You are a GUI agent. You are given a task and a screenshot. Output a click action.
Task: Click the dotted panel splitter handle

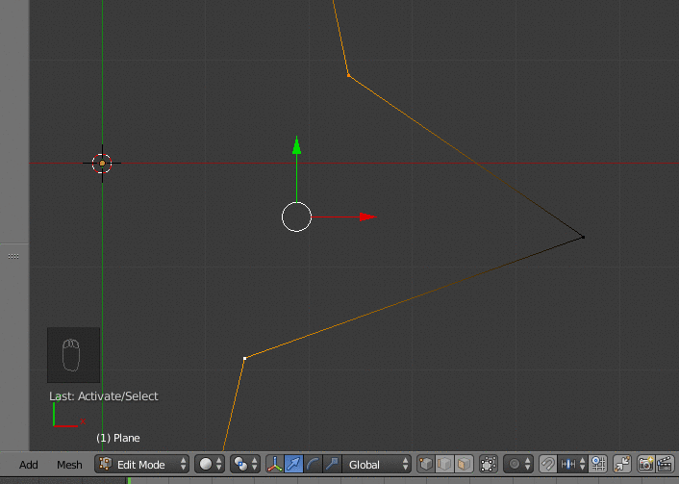coord(13,256)
